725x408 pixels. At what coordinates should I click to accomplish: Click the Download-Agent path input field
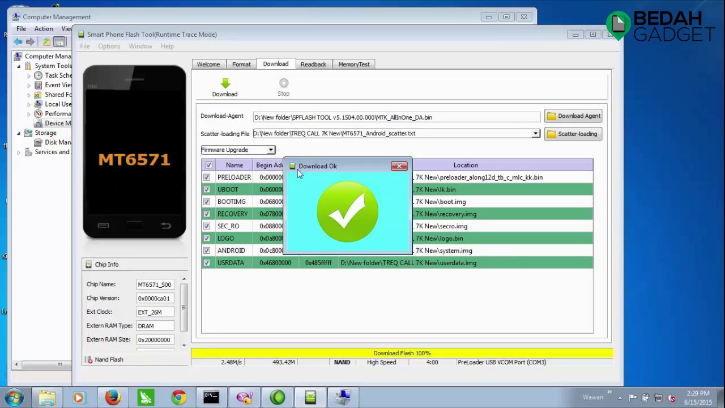pos(396,117)
